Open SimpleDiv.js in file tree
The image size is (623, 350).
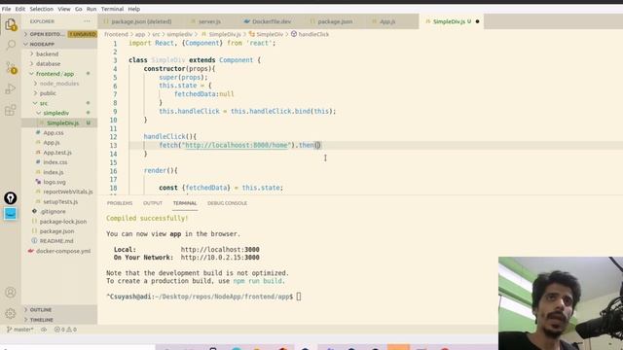click(x=62, y=123)
